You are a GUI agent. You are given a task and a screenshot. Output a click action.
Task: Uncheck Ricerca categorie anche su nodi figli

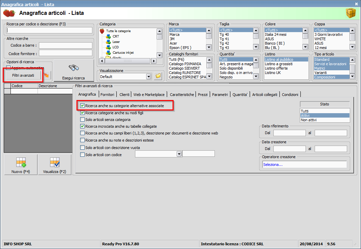point(82,113)
